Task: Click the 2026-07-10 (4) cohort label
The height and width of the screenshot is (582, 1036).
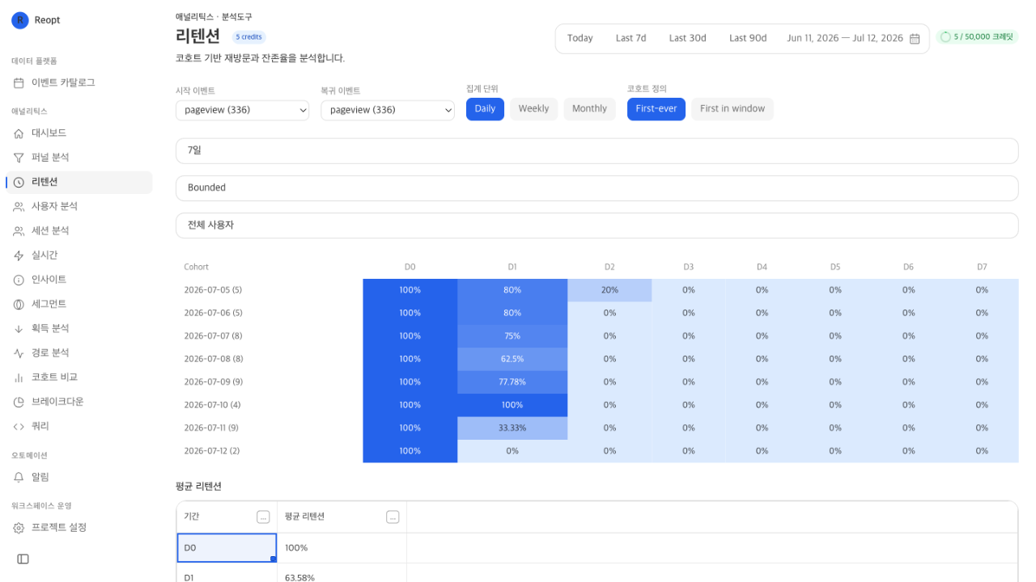Action: [212, 405]
